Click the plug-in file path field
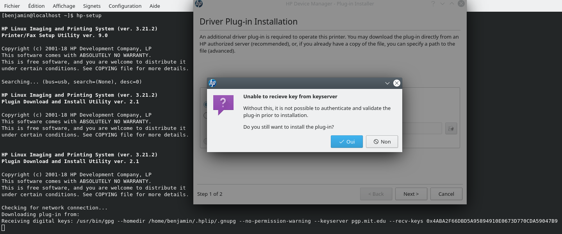Screen dimensions: 562x234 coord(422,128)
